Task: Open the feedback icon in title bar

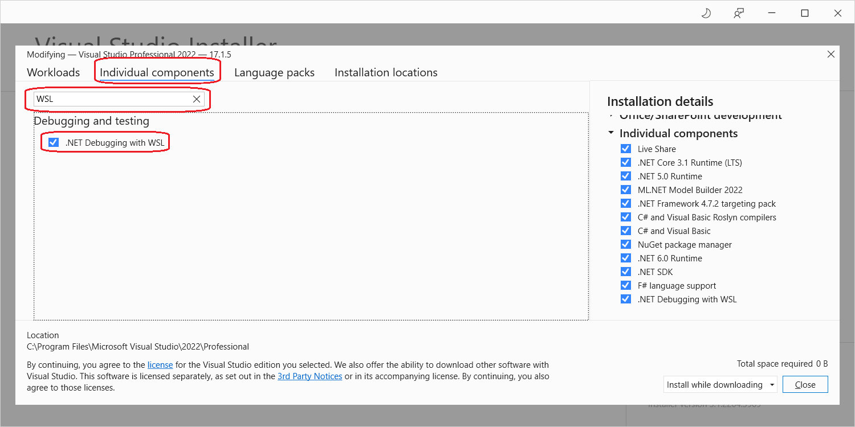Action: pos(739,14)
